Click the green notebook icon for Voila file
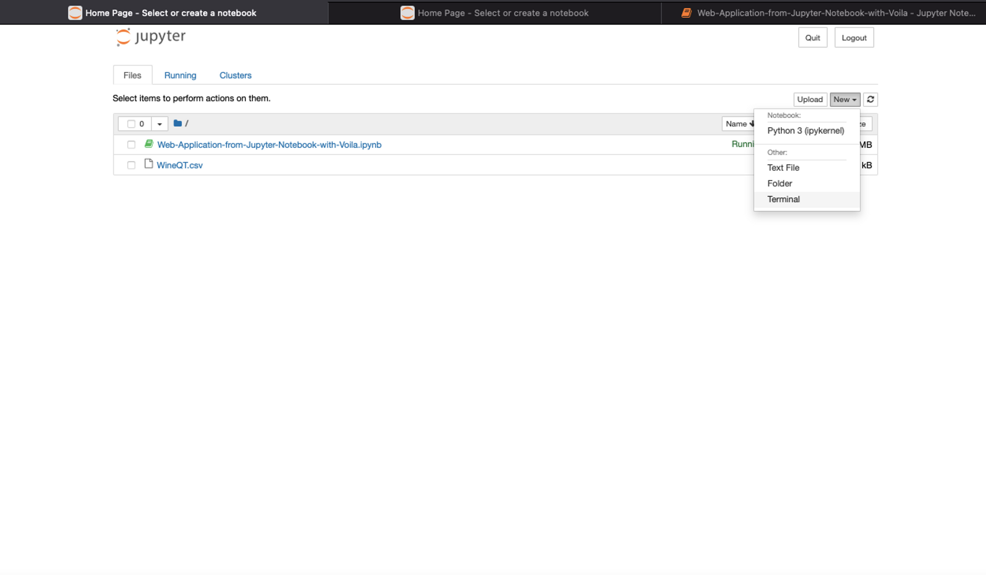This screenshot has width=986, height=575. point(148,144)
